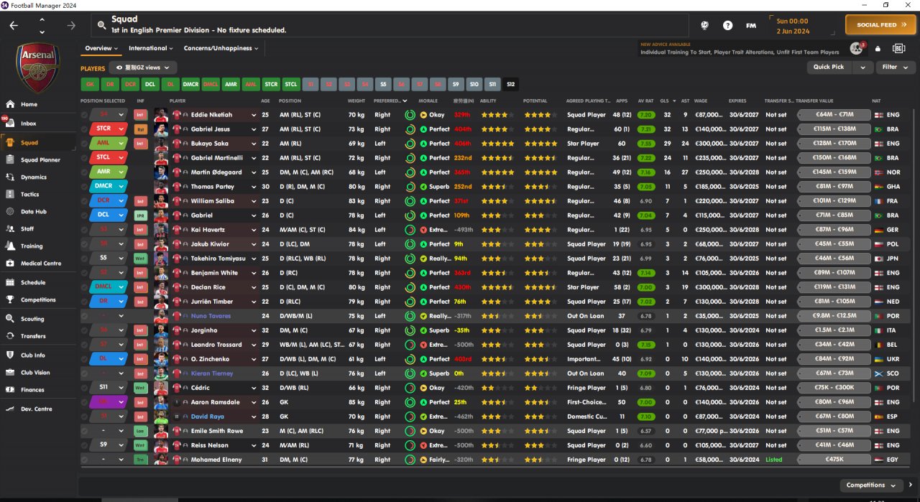Open position-selected dropdown for Takehiro Tomiyasu
Screen dimensions: 920x502
[x=121, y=259]
